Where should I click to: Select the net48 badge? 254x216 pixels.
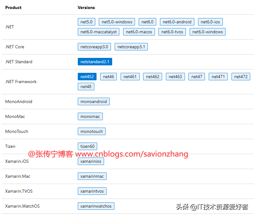(86, 87)
